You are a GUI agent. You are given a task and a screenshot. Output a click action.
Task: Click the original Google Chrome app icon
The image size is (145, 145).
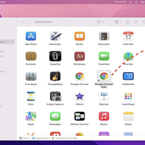[x=80, y=76]
